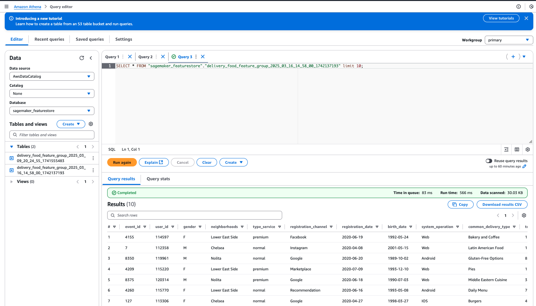Click the info icon in top bar
536x306 pixels.
518,6
